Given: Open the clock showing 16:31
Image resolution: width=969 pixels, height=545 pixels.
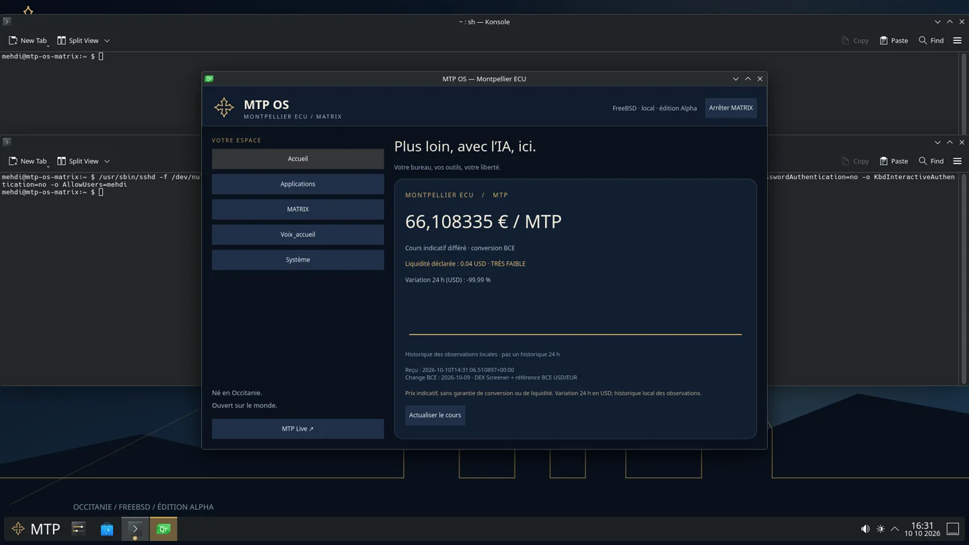Looking at the screenshot, I should (x=923, y=529).
